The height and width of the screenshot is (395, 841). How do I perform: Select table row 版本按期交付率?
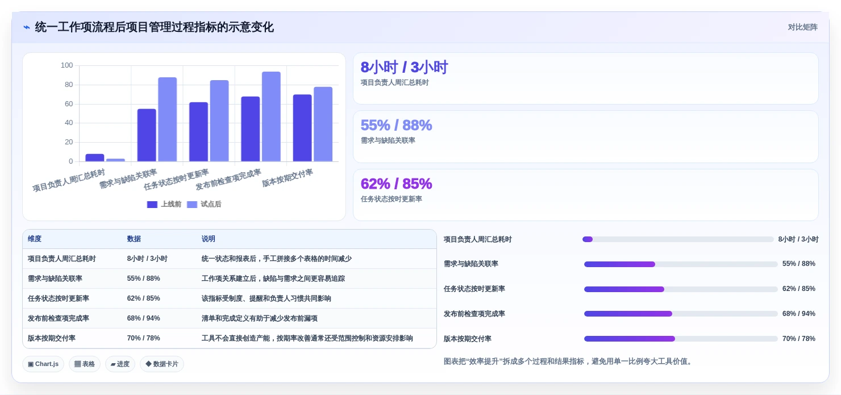point(230,338)
